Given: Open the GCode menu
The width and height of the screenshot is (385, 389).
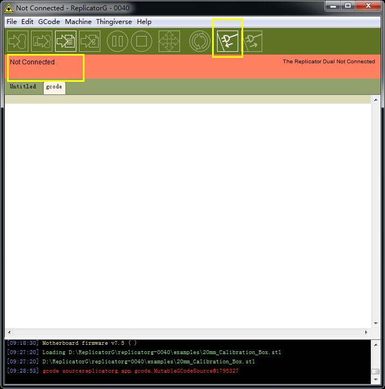Looking at the screenshot, I should [x=49, y=22].
